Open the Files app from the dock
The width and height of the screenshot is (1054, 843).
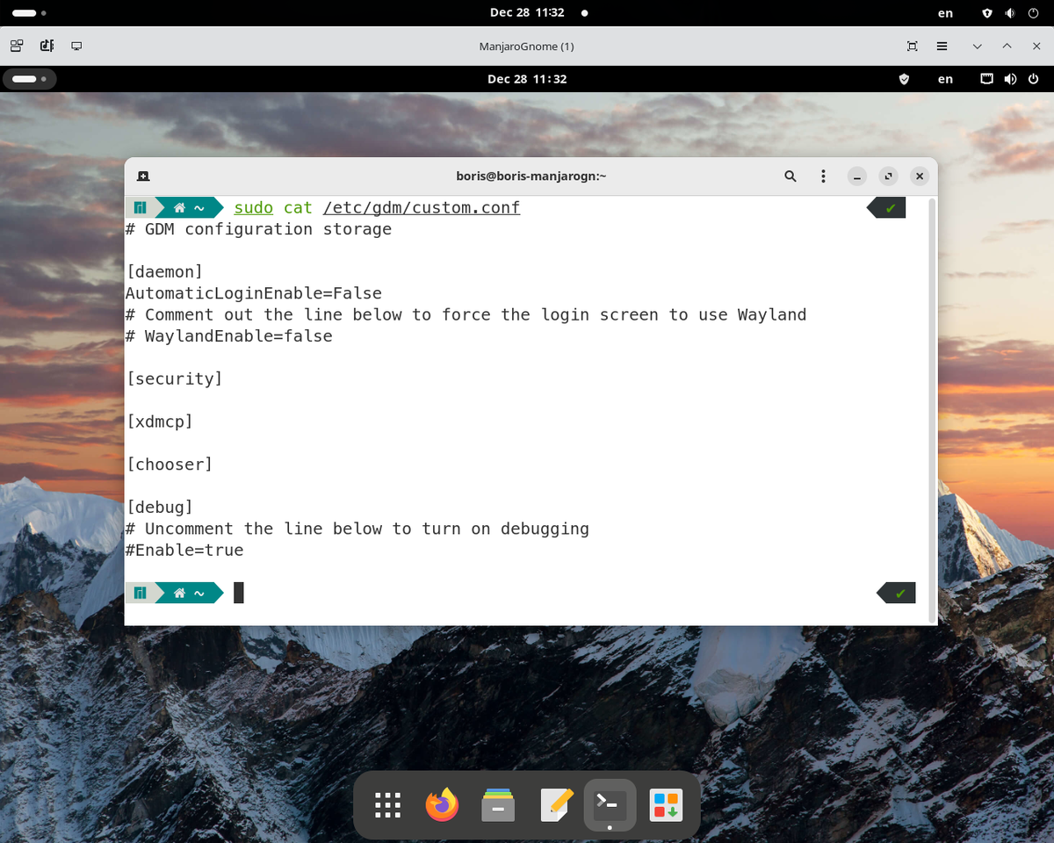pyautogui.click(x=498, y=804)
